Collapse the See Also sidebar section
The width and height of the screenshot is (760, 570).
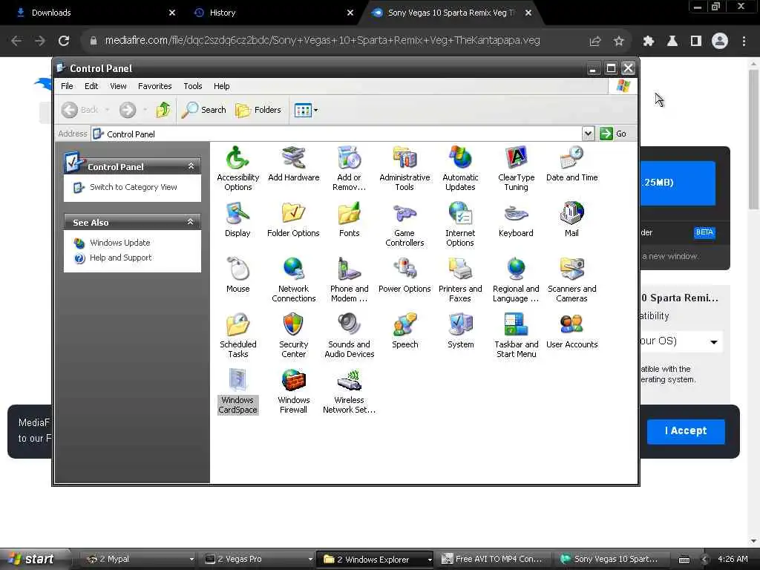[x=191, y=222]
